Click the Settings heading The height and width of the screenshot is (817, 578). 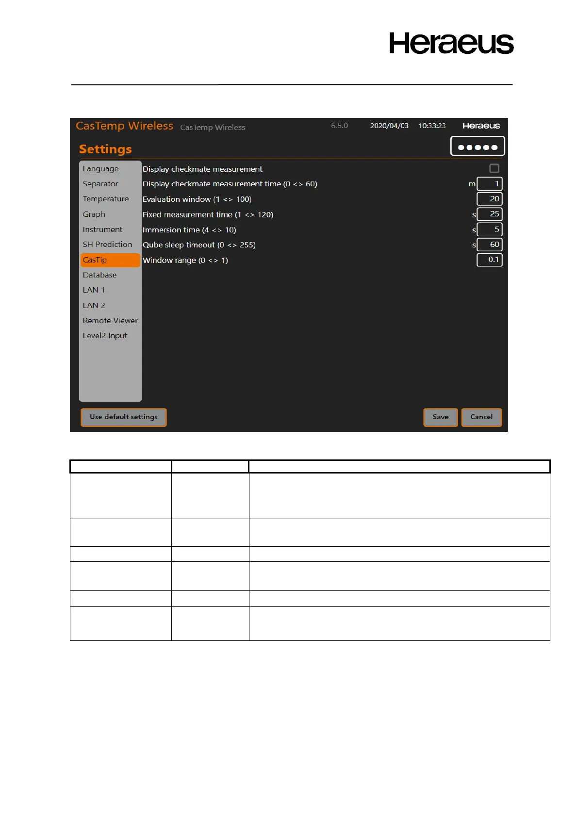tap(105, 149)
